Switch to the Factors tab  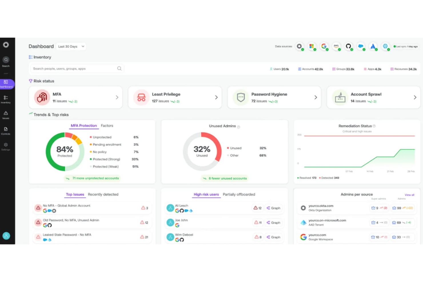pos(107,125)
